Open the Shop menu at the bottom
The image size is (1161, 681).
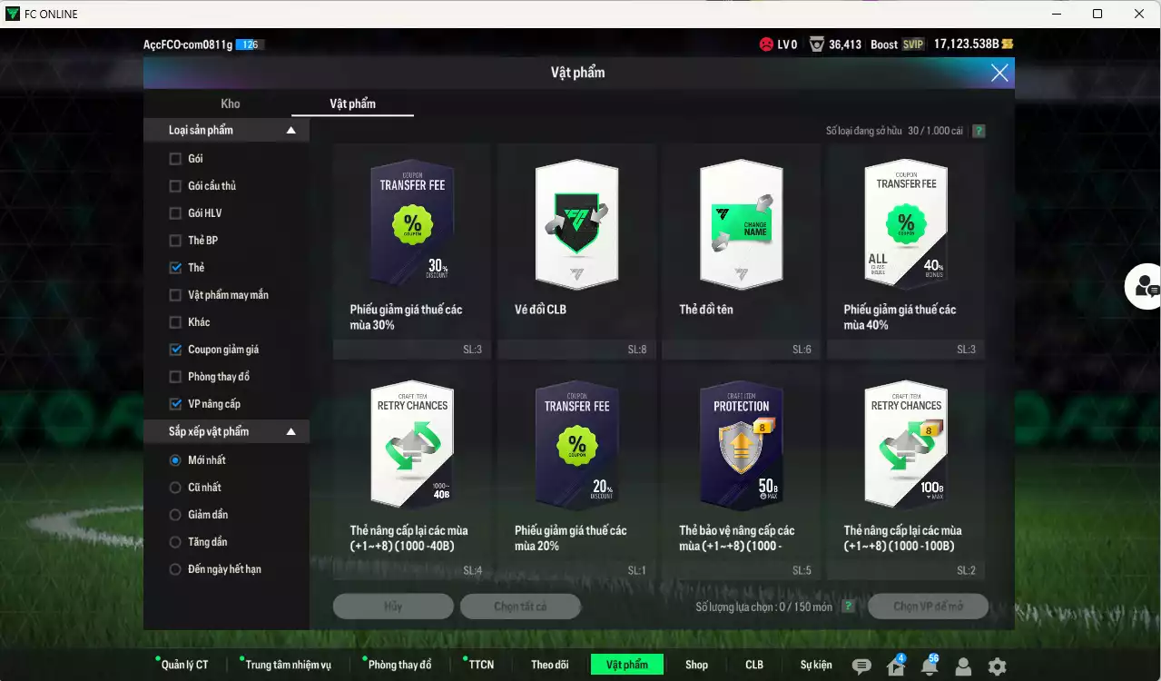coord(695,665)
